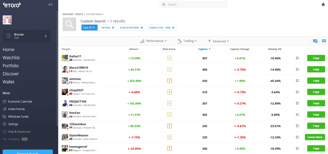Click Invest More for DylanWeston

click(x=315, y=137)
